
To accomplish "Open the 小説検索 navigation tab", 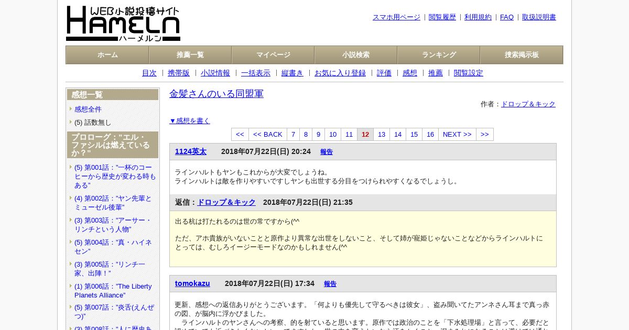I will [x=356, y=55].
